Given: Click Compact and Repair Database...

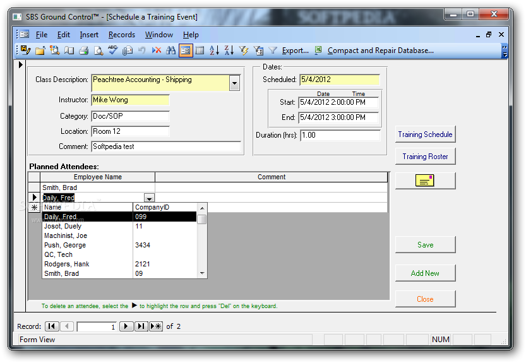Looking at the screenshot, I should pos(381,51).
